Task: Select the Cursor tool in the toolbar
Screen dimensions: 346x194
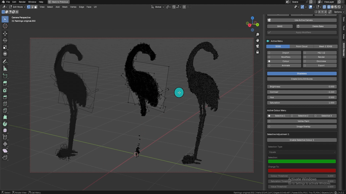Action: click(5, 26)
